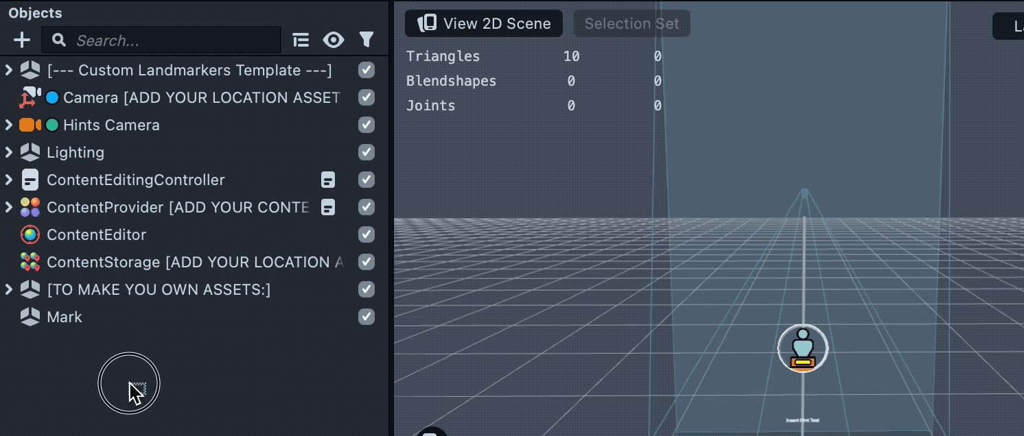Uncheck the Lighting object checkbox

[366, 153]
